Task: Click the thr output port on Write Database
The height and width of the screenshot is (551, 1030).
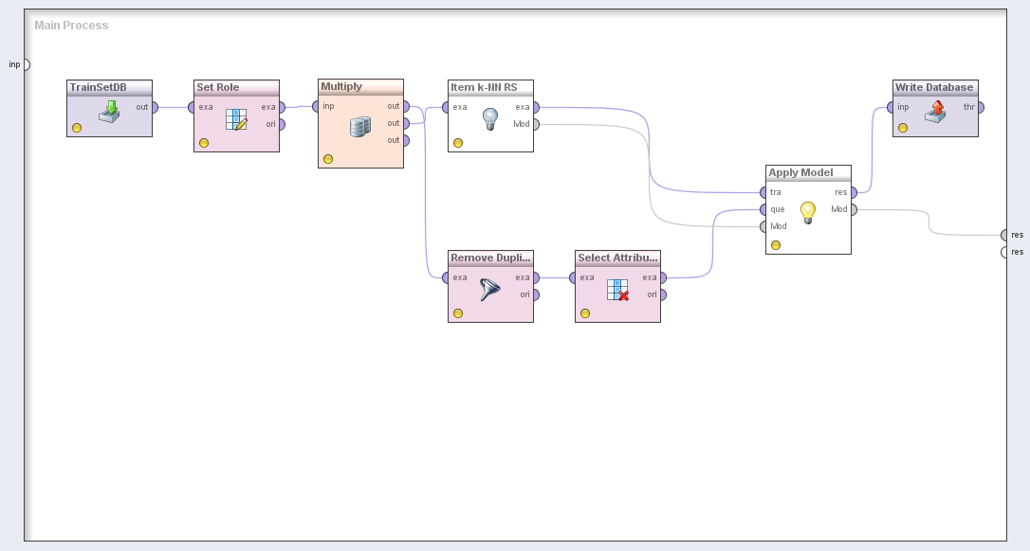Action: pyautogui.click(x=981, y=107)
